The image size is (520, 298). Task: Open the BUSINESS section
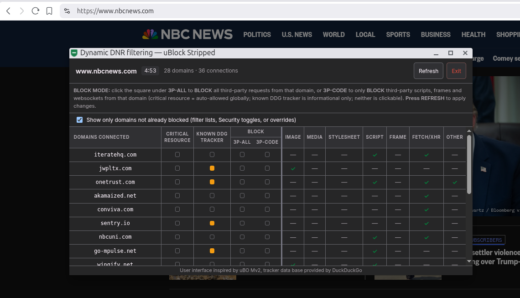436,35
